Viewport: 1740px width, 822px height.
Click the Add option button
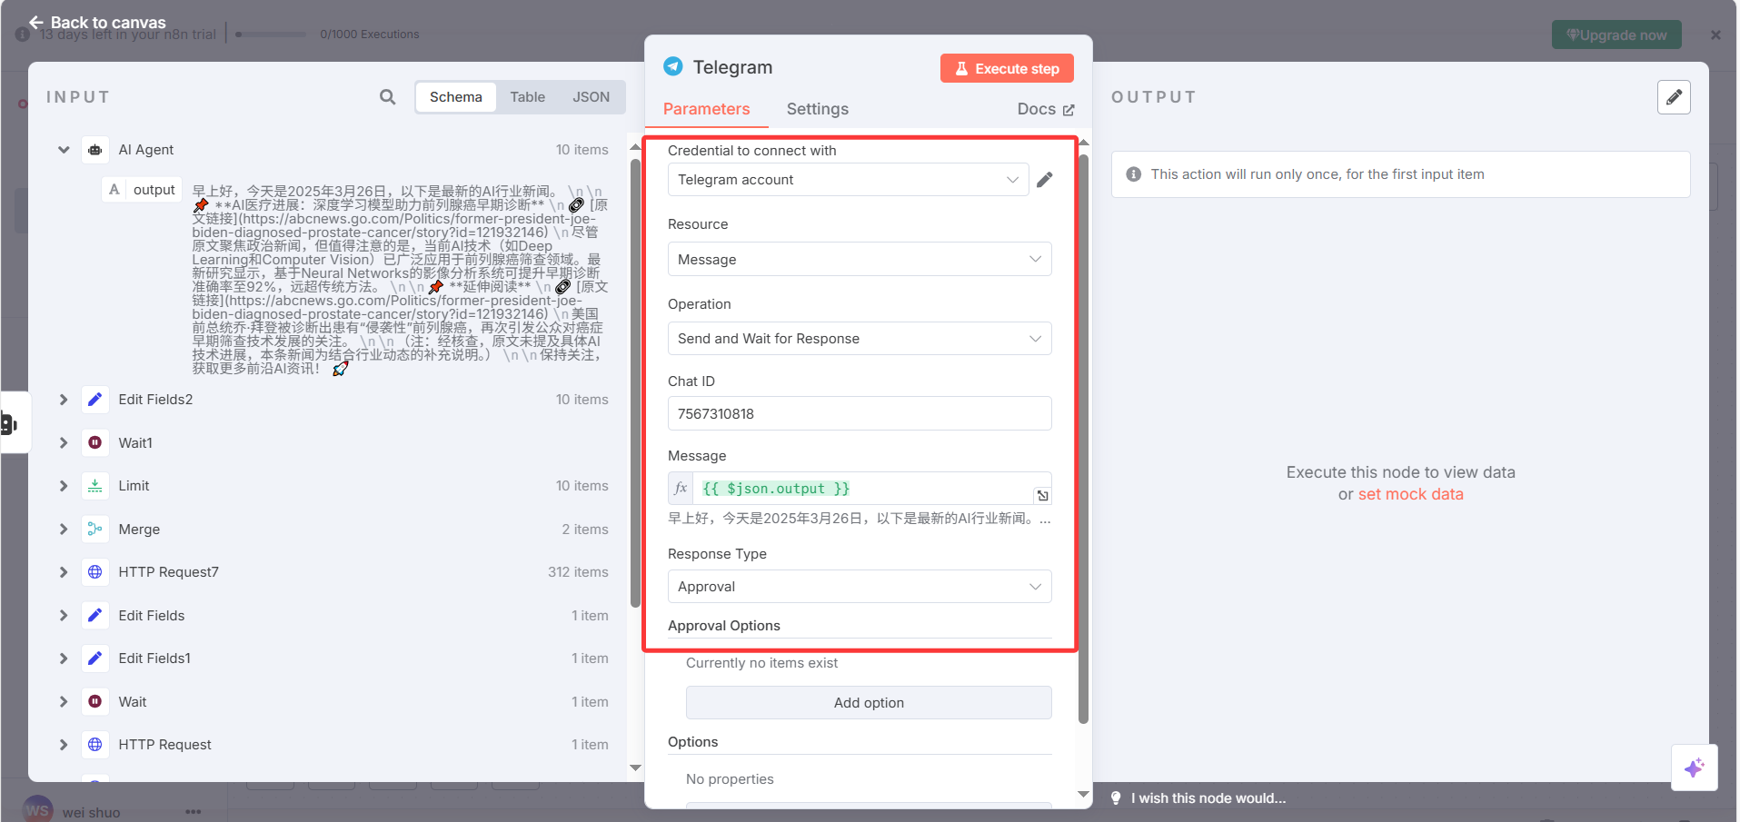[x=869, y=703]
